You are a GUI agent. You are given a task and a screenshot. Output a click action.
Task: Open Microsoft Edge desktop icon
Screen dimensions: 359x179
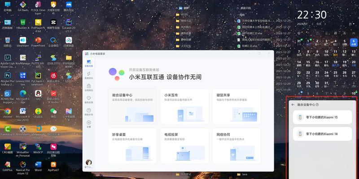click(x=23, y=97)
